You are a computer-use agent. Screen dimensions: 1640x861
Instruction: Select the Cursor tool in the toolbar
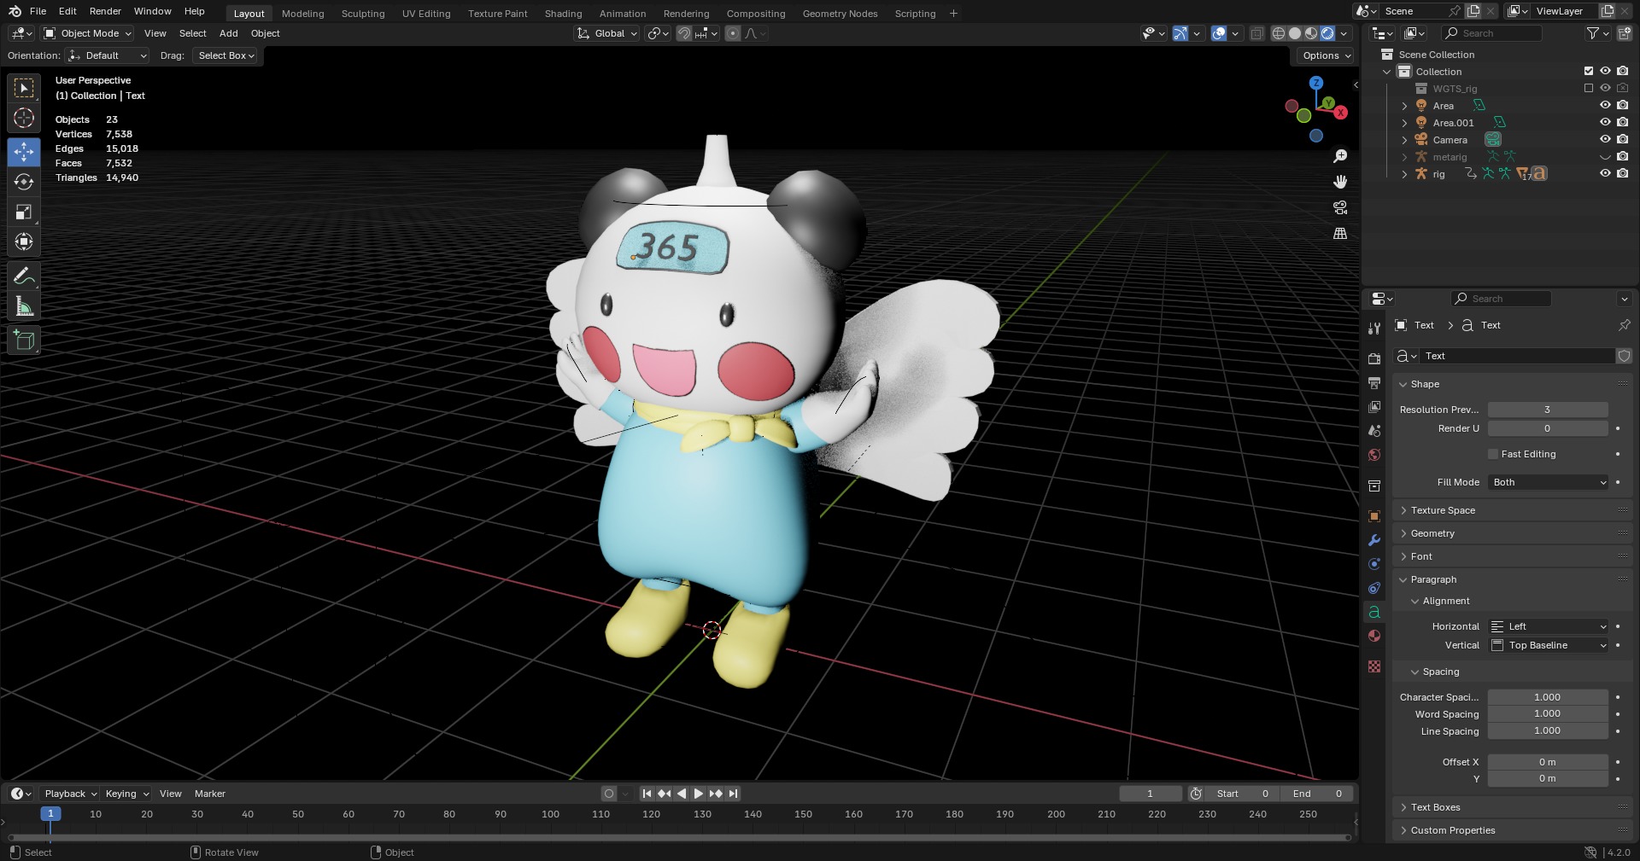(x=24, y=118)
